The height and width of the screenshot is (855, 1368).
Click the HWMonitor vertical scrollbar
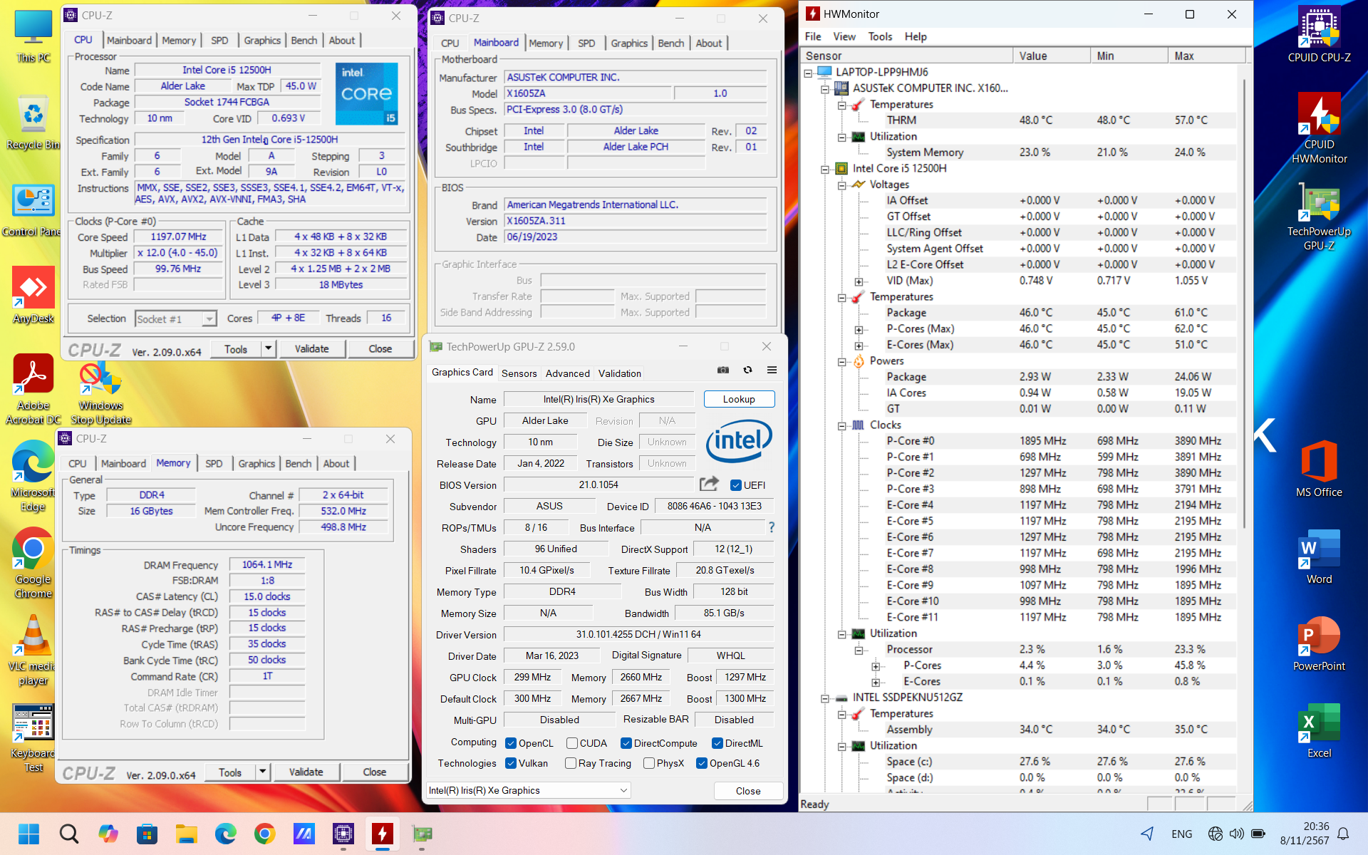tap(1244, 299)
